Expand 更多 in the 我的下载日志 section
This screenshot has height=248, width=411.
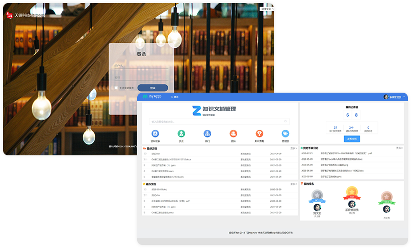(399, 148)
